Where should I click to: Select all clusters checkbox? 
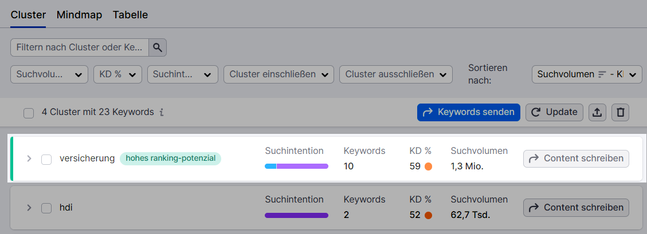coord(29,113)
